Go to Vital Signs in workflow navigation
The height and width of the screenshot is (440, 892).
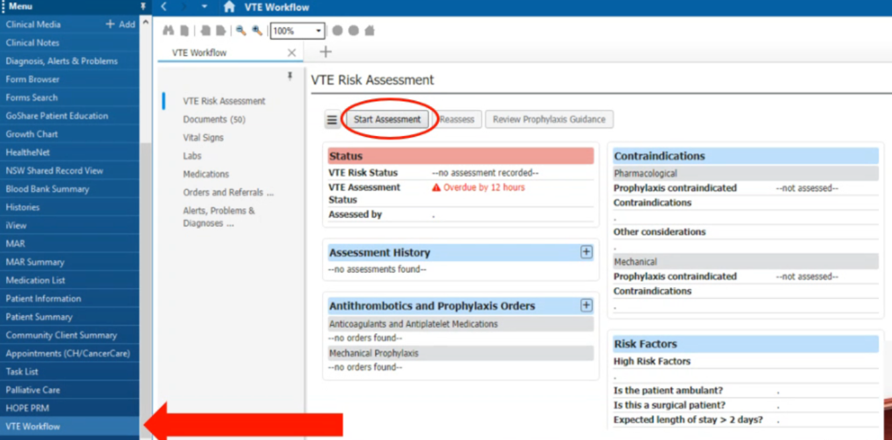pyautogui.click(x=203, y=137)
